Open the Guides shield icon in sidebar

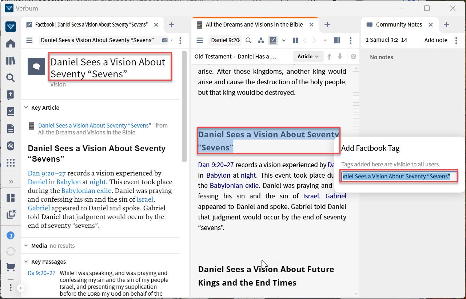click(x=11, y=146)
